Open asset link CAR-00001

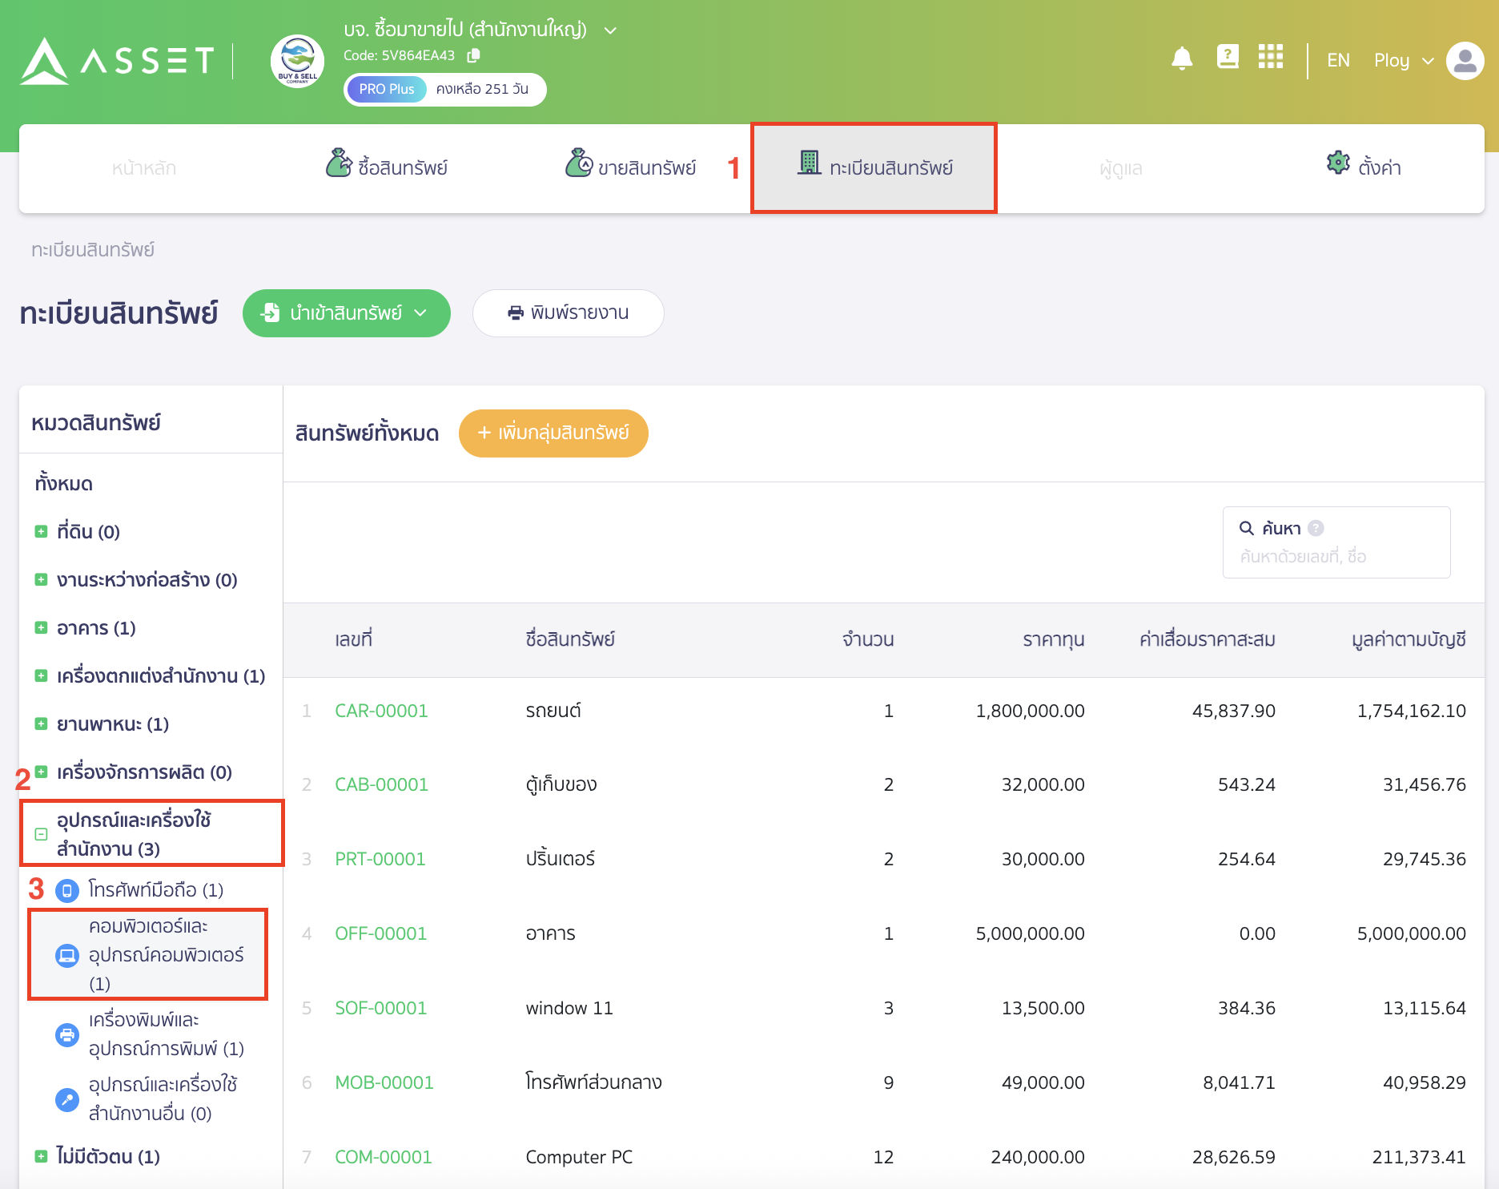tap(381, 711)
